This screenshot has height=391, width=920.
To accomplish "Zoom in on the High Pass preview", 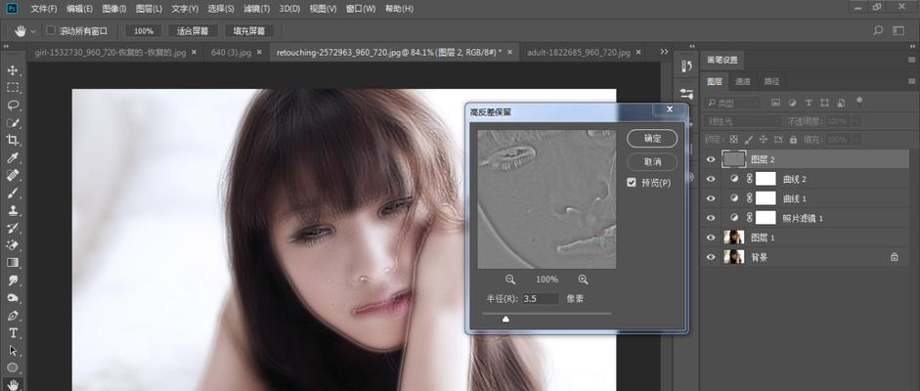I will pyautogui.click(x=583, y=280).
